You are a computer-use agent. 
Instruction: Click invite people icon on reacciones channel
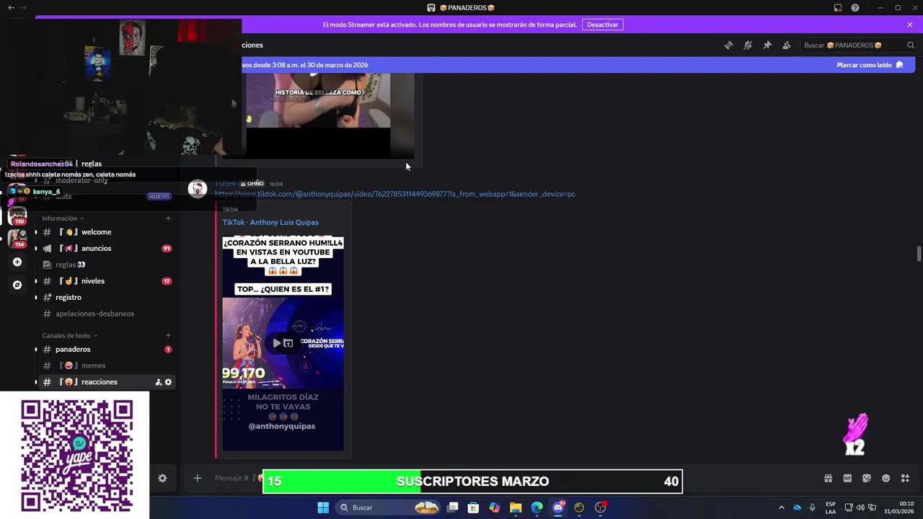click(x=159, y=382)
